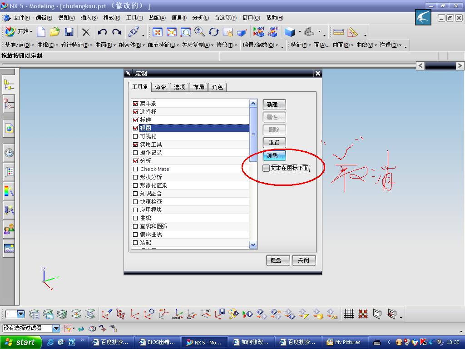The width and height of the screenshot is (465, 349).
Task: Expand the 基准/点 dropdown
Action: point(19,45)
